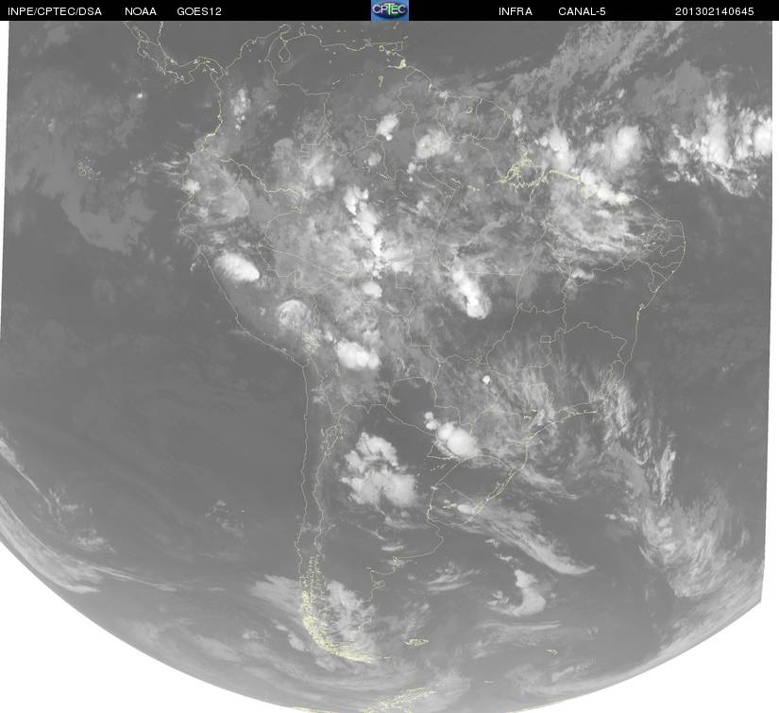Click the CPTEC logo in header
This screenshot has height=713, width=779.
tap(390, 10)
